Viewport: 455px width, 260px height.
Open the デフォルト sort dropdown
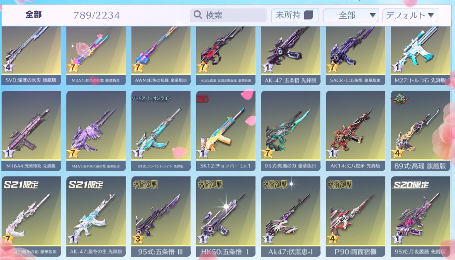[410, 15]
